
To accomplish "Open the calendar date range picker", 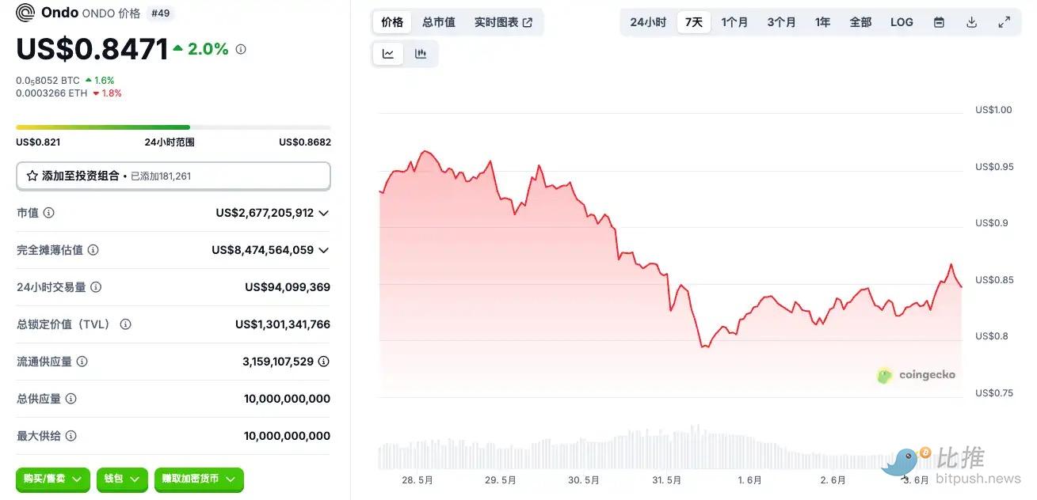I will 939,22.
